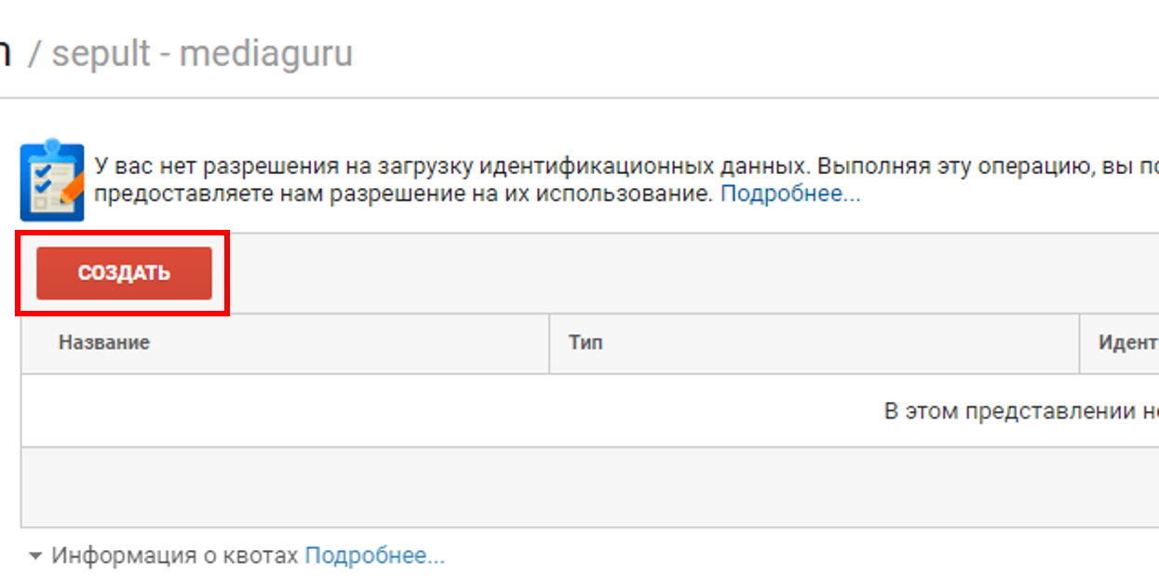
Task: Open Подробнее link in the permission notice
Action: [x=790, y=194]
